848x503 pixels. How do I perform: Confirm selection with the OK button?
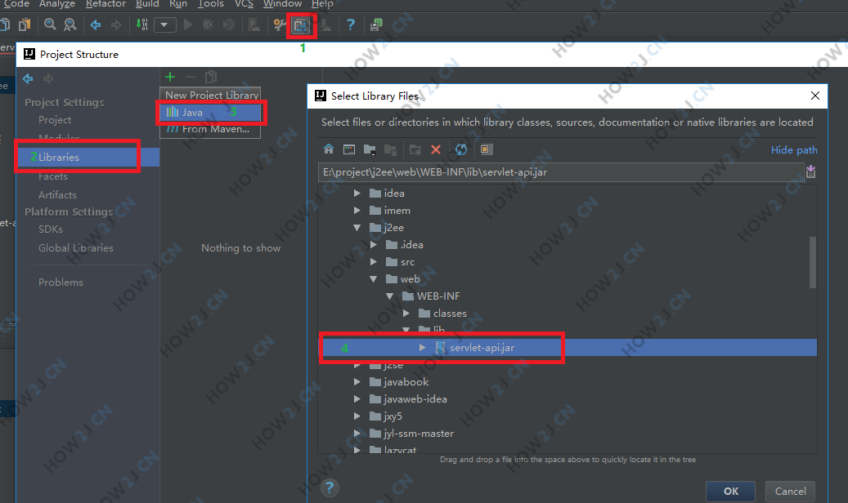pyautogui.click(x=731, y=491)
